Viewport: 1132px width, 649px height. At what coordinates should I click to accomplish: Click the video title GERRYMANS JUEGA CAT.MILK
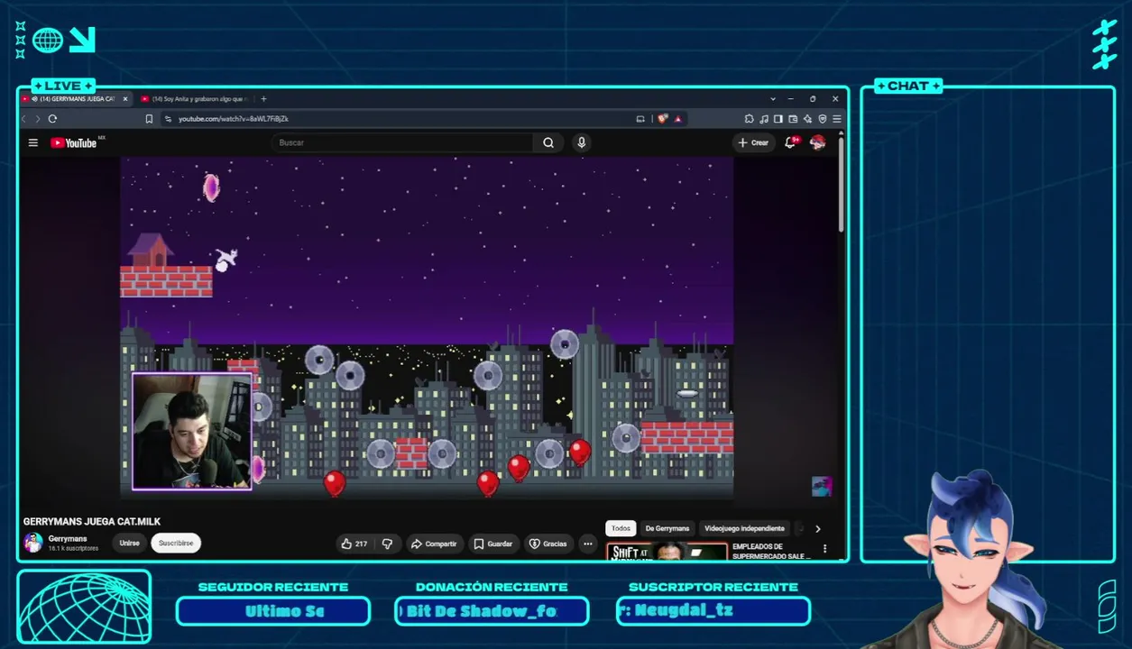point(92,521)
